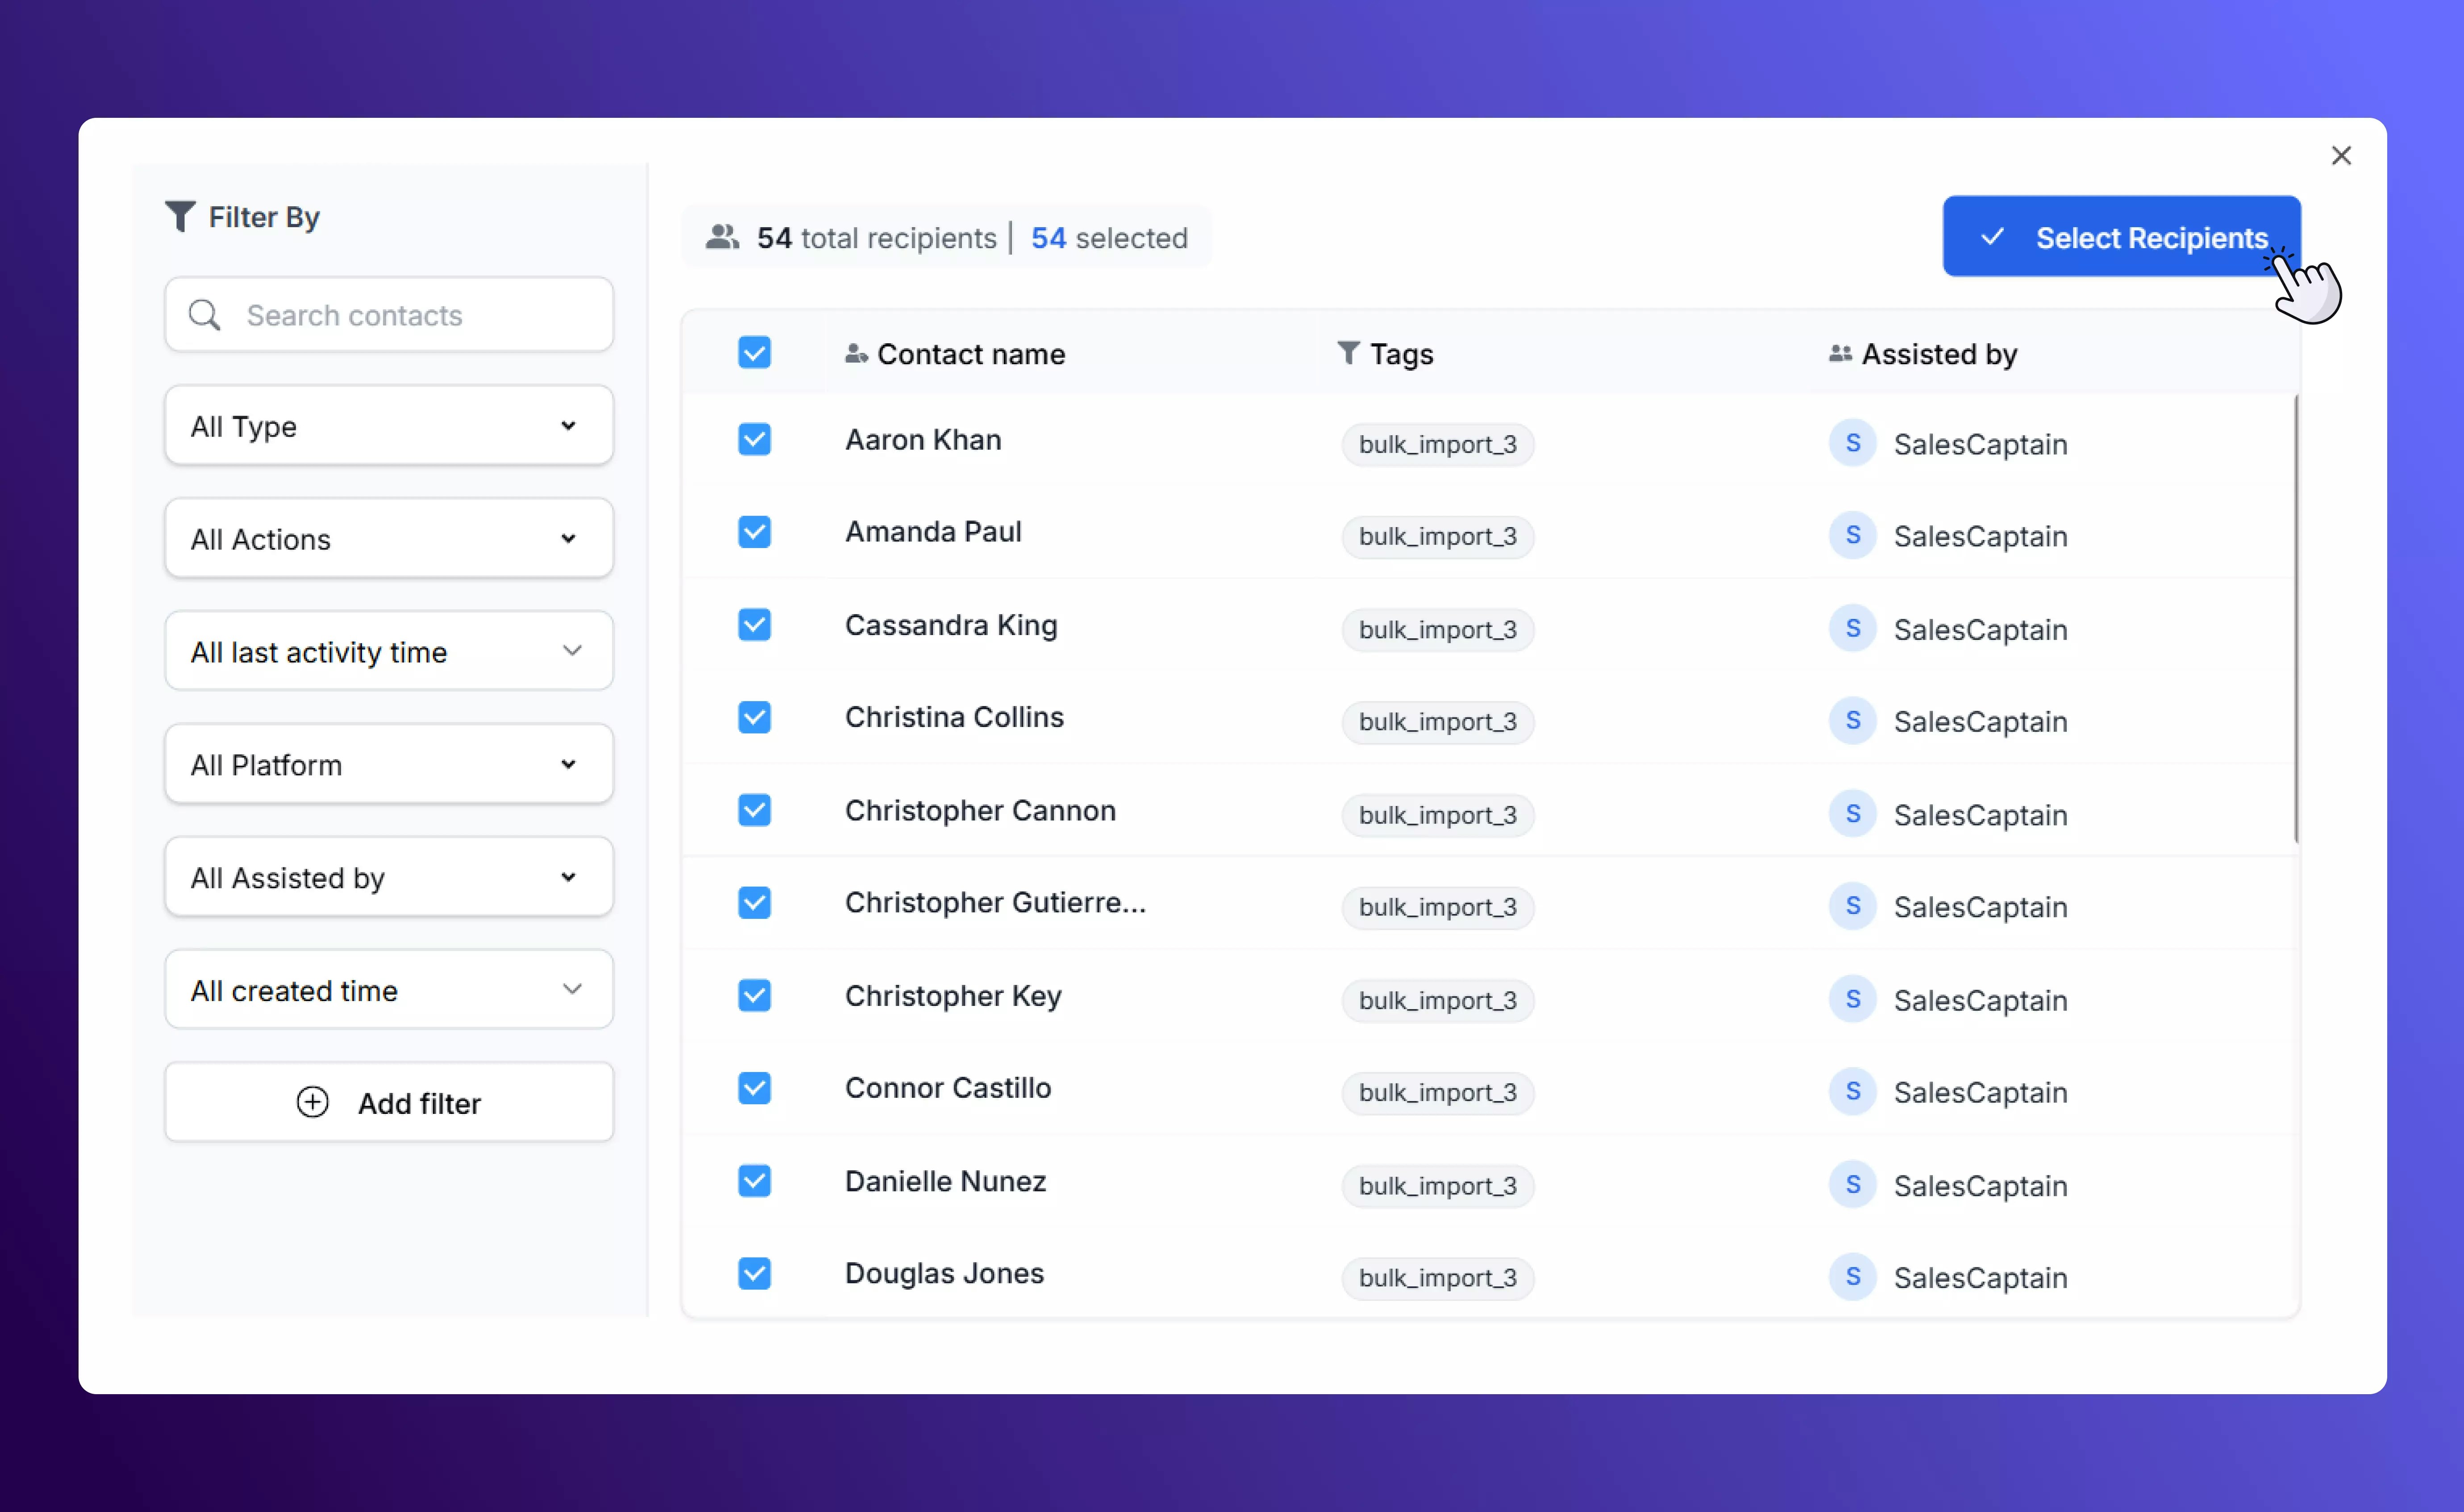Image resolution: width=2464 pixels, height=1512 pixels.
Task: Open the All Type dropdown
Action: 388,426
